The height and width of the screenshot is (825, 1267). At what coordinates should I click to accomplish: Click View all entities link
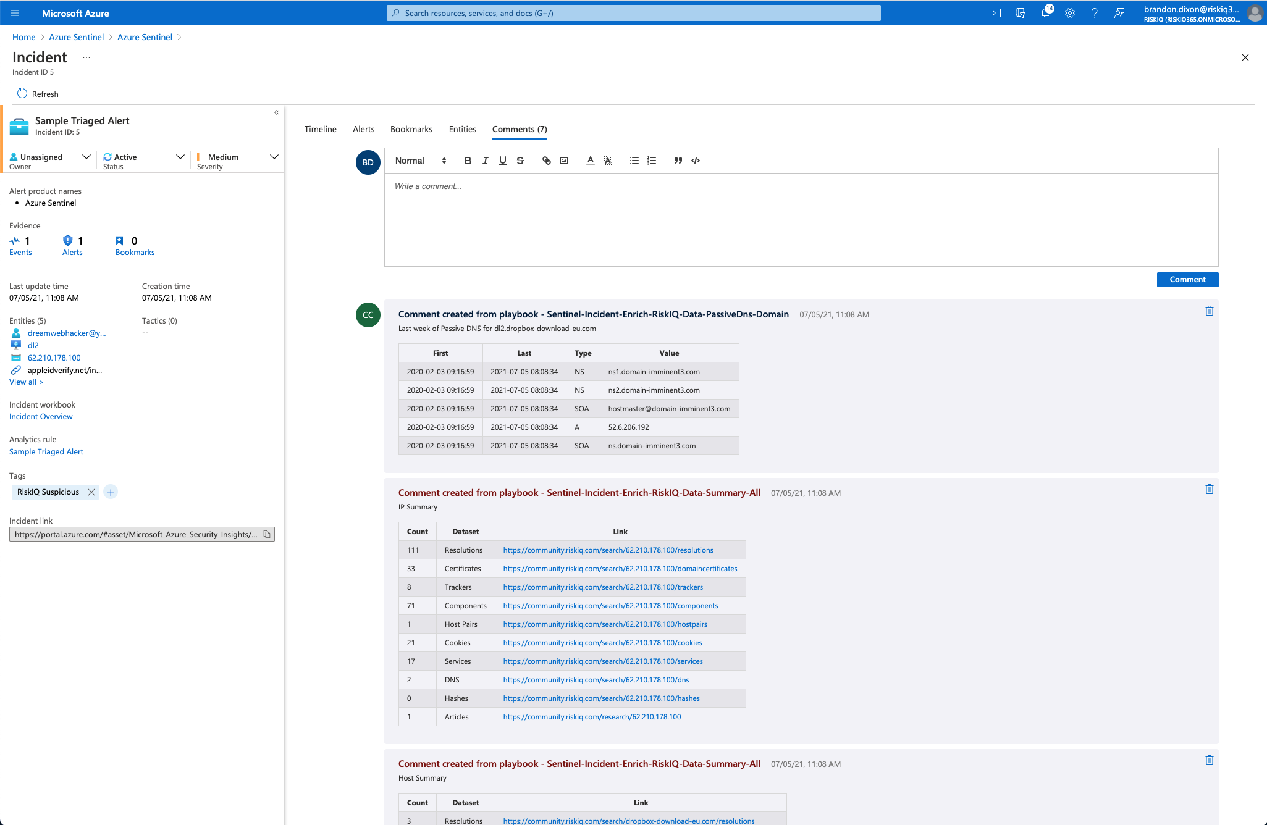point(26,382)
